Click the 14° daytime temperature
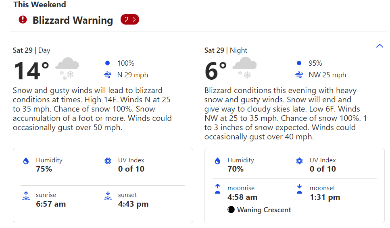The image size is (390, 228). click(x=31, y=70)
